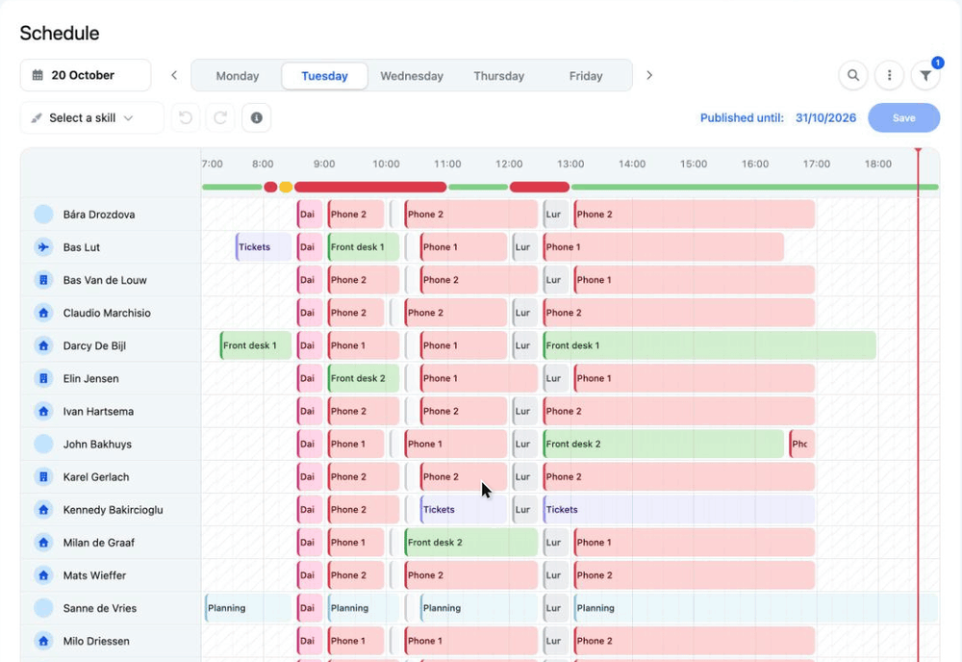Click Sanne de Vries's early morning Planning block
Image resolution: width=962 pixels, height=662 pixels.
pos(248,609)
